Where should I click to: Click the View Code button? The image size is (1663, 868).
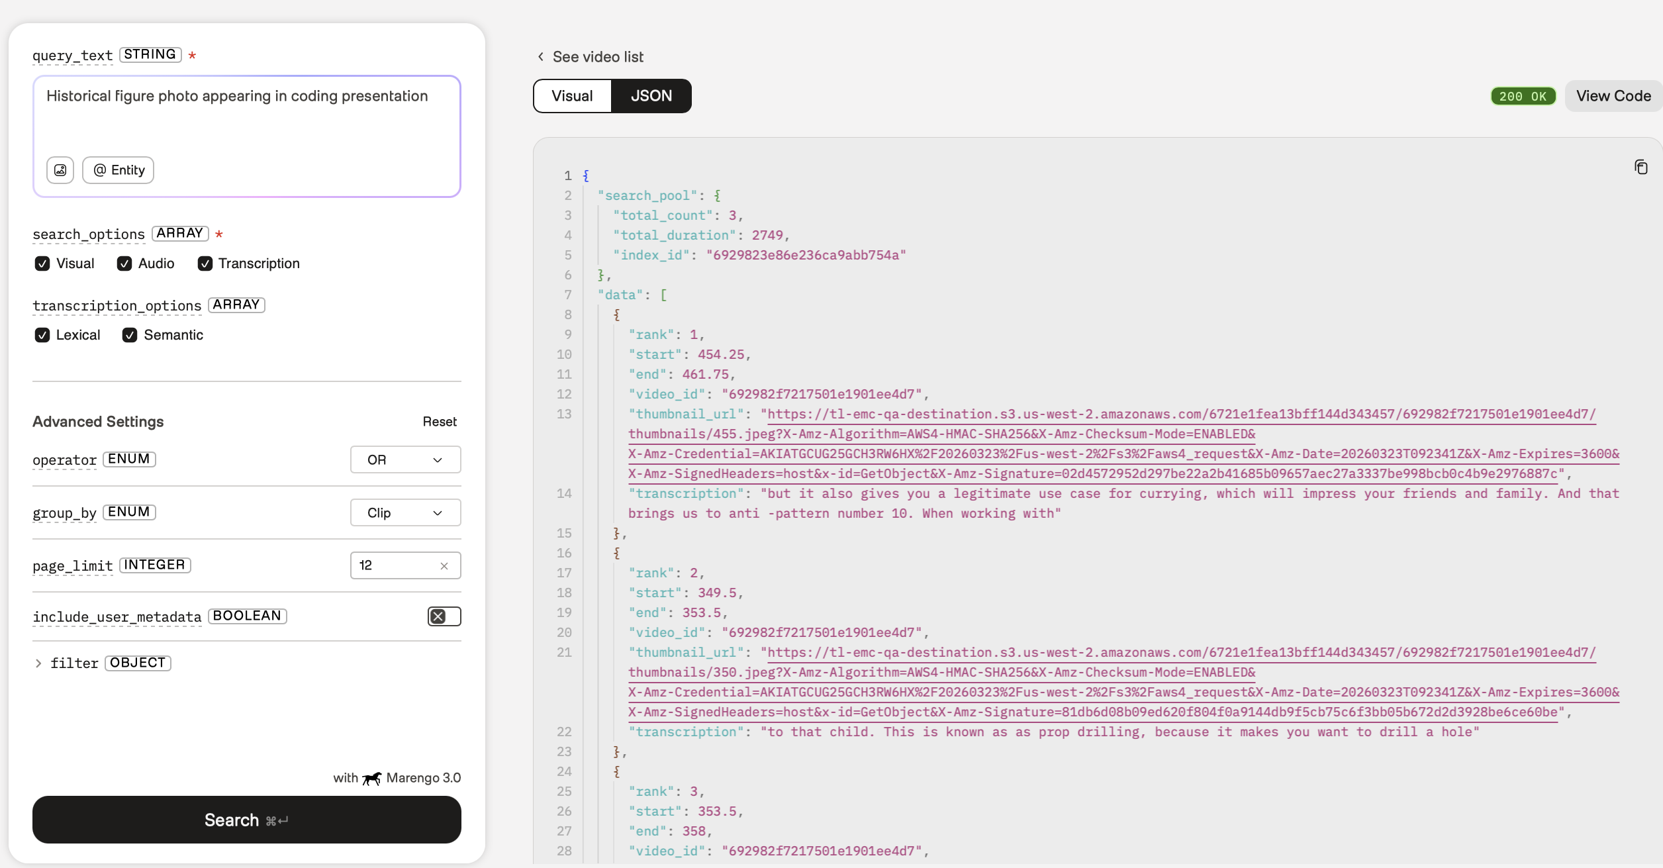tap(1613, 96)
